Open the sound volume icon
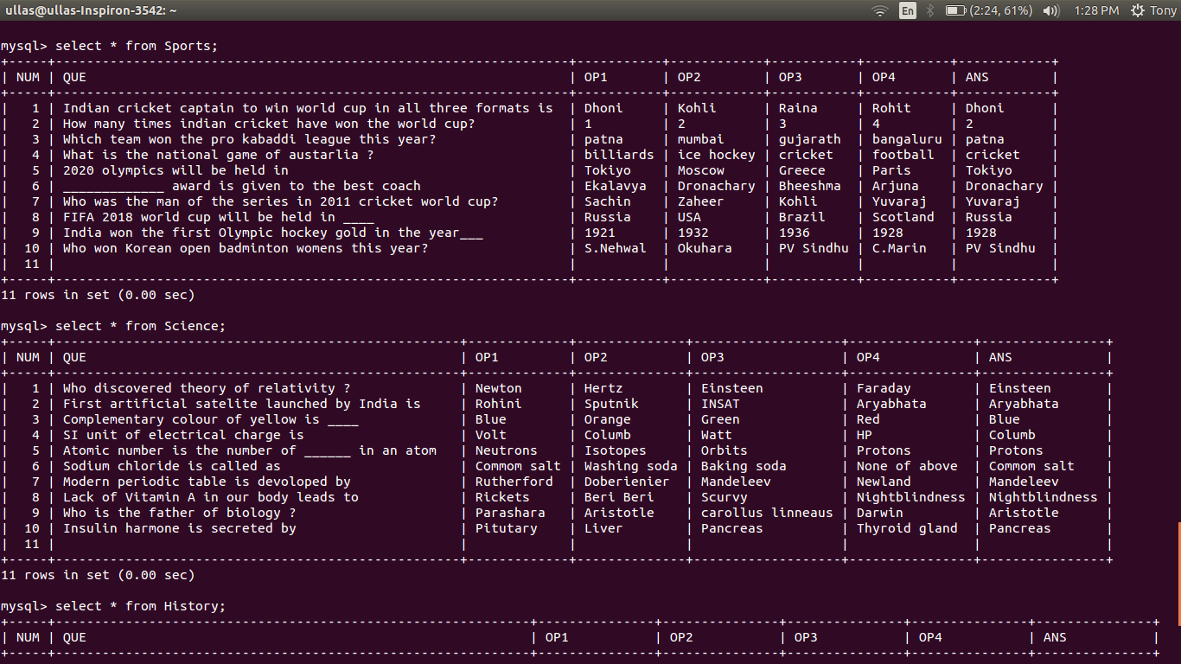Viewport: 1181px width, 664px height. 1051,10
